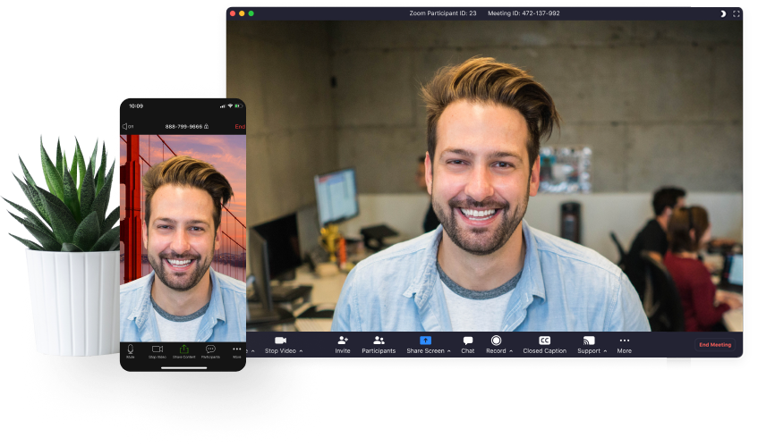Screen dimensions: 758x446
Task: Open Participants panel in desktop window
Action: pos(379,345)
